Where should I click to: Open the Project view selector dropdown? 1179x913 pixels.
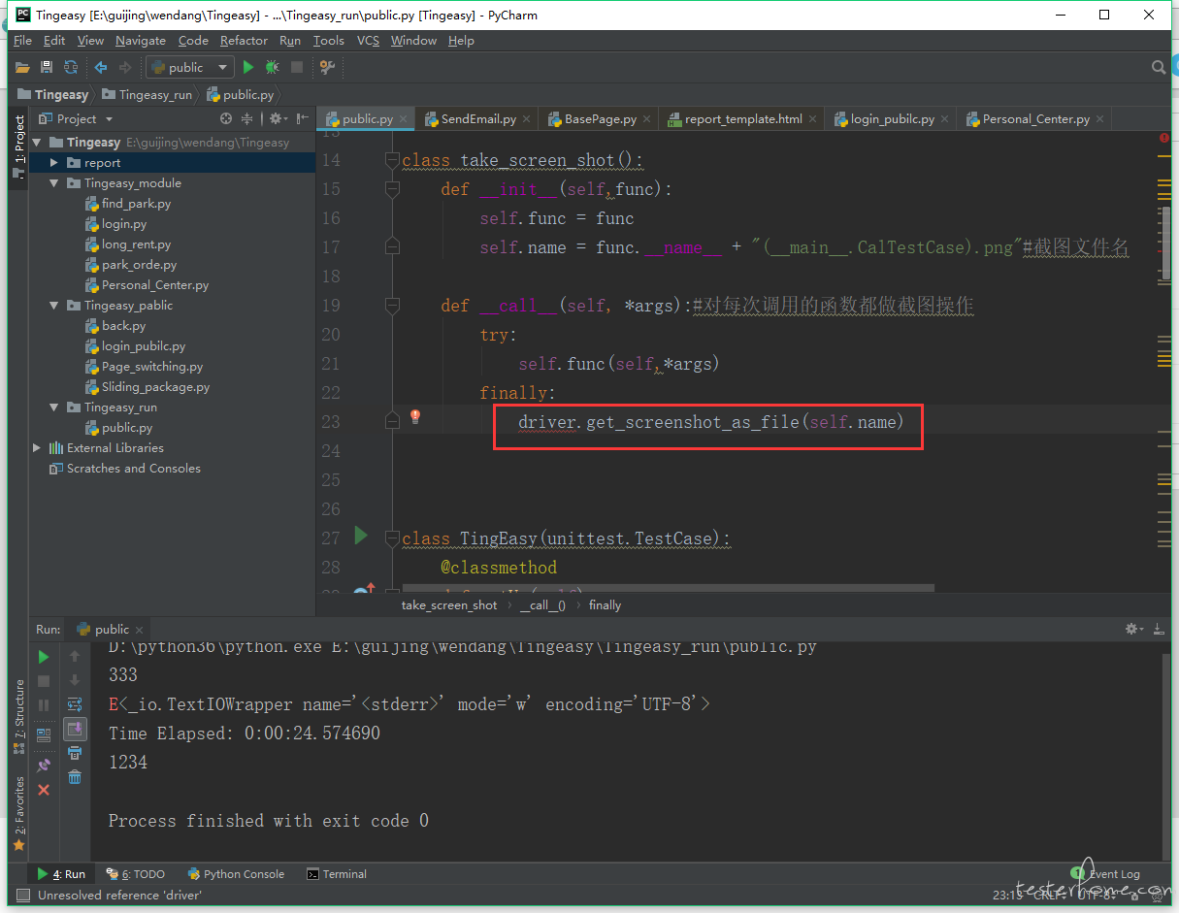pos(76,119)
